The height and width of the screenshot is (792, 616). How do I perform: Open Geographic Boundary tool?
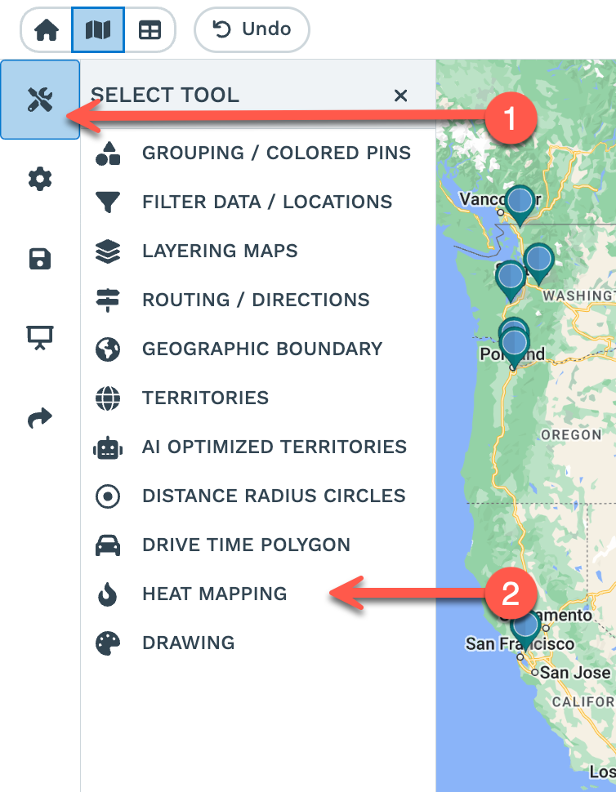pyautogui.click(x=261, y=349)
